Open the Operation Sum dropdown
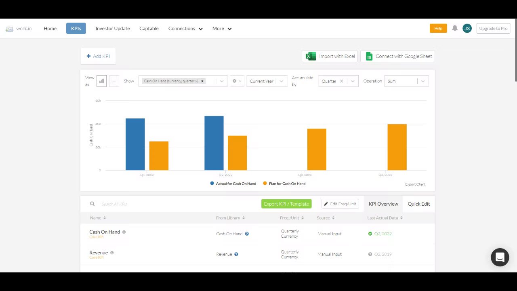This screenshot has height=291, width=517. 406,81
